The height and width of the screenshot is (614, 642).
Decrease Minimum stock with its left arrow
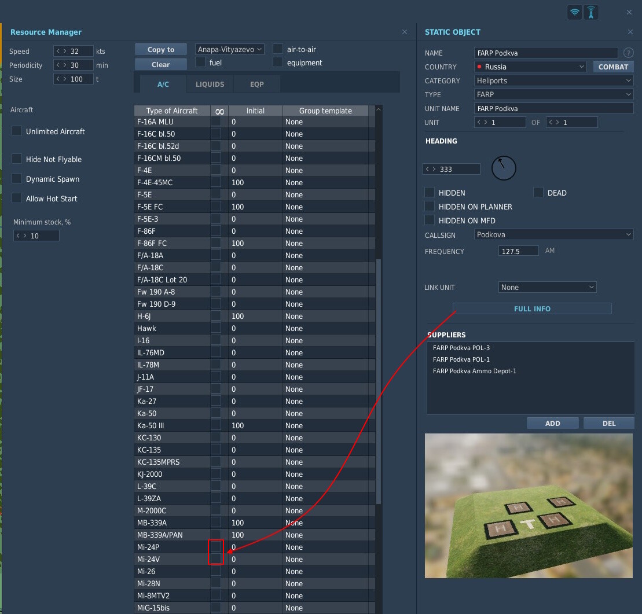[18, 236]
